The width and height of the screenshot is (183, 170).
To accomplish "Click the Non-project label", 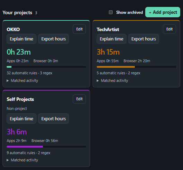I will tap(17, 108).
